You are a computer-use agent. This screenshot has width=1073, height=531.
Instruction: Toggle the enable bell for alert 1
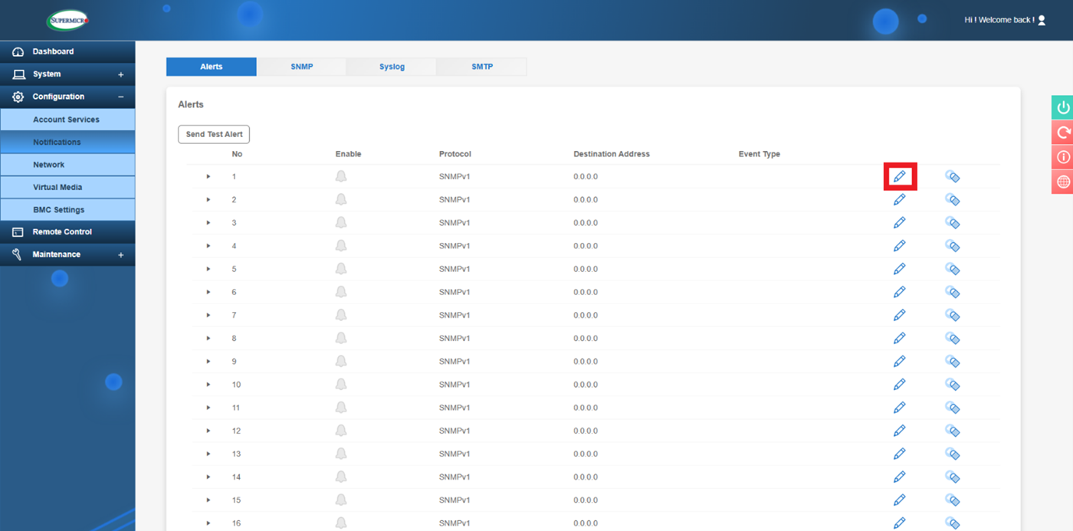pos(341,176)
